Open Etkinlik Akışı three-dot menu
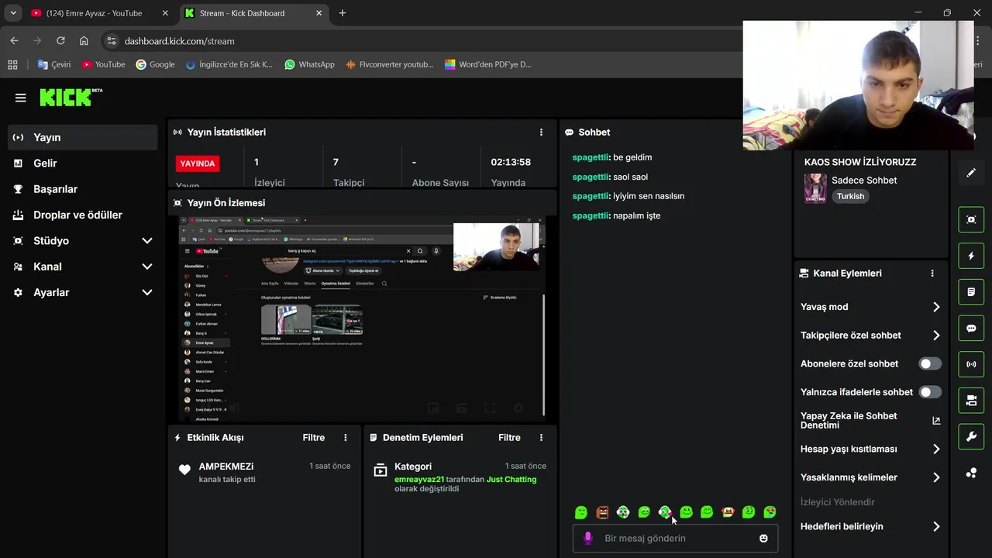Screen dimensions: 992x558 pyautogui.click(x=346, y=438)
